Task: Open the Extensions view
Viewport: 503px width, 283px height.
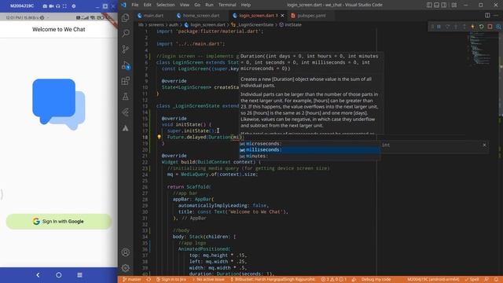Action: (x=126, y=80)
